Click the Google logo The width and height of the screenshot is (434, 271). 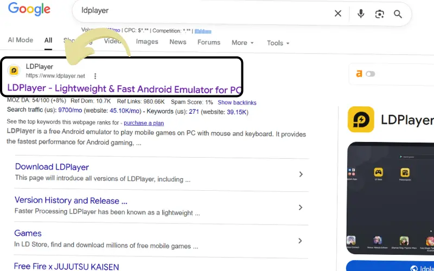coord(29,10)
